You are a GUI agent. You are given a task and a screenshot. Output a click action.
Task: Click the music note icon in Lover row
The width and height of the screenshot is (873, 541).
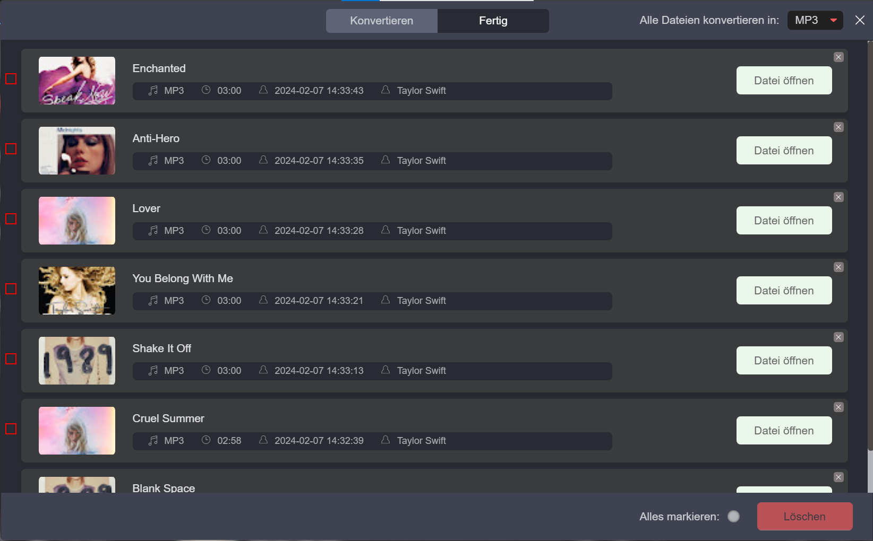coord(153,230)
